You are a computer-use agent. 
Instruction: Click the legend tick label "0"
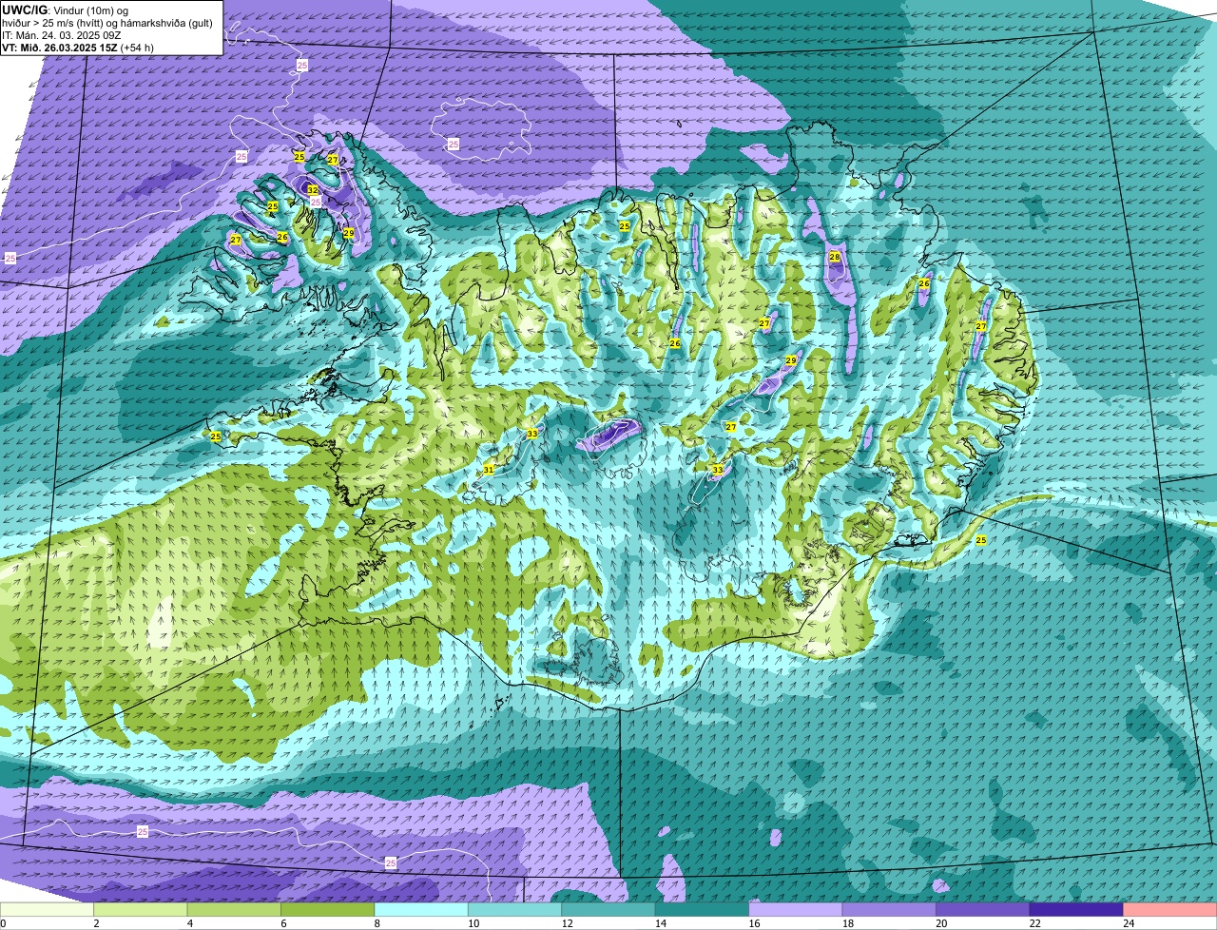(3, 923)
